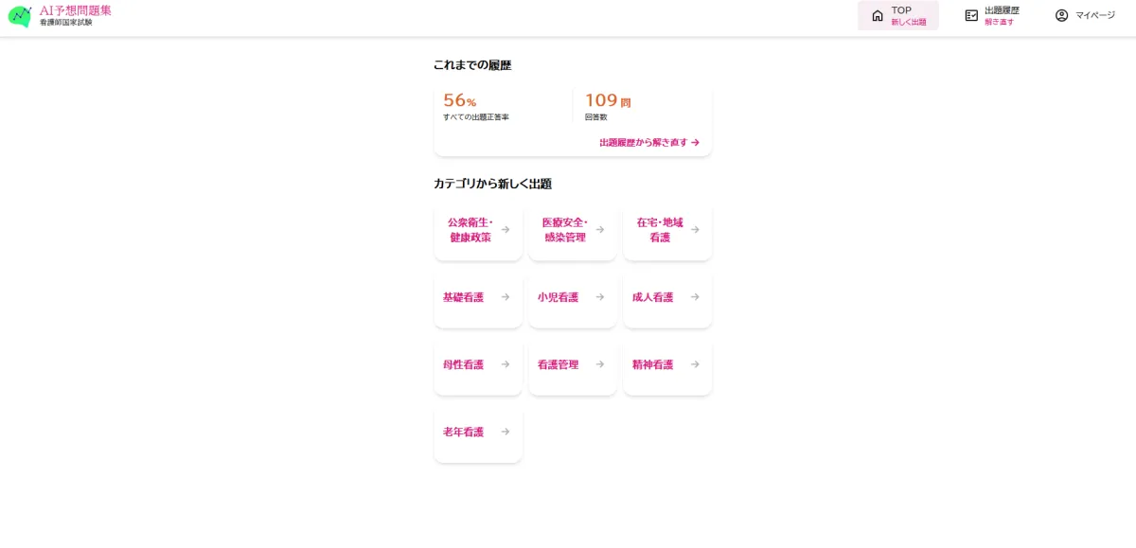The image size is (1136, 548).
Task: Click the AI予想問題集 site title
Action: pos(75,10)
